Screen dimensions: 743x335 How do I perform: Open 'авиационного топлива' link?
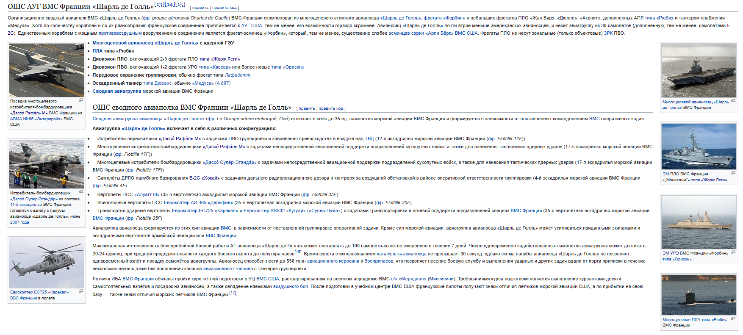coord(228,269)
